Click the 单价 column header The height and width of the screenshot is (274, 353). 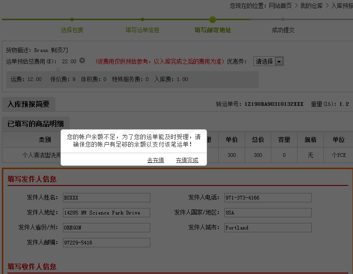click(x=231, y=140)
